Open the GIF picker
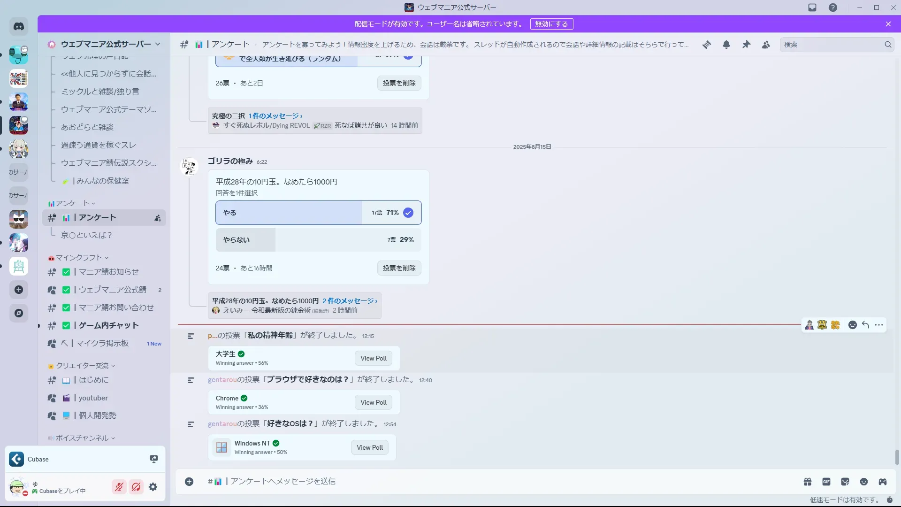This screenshot has height=507, width=901. tap(826, 482)
